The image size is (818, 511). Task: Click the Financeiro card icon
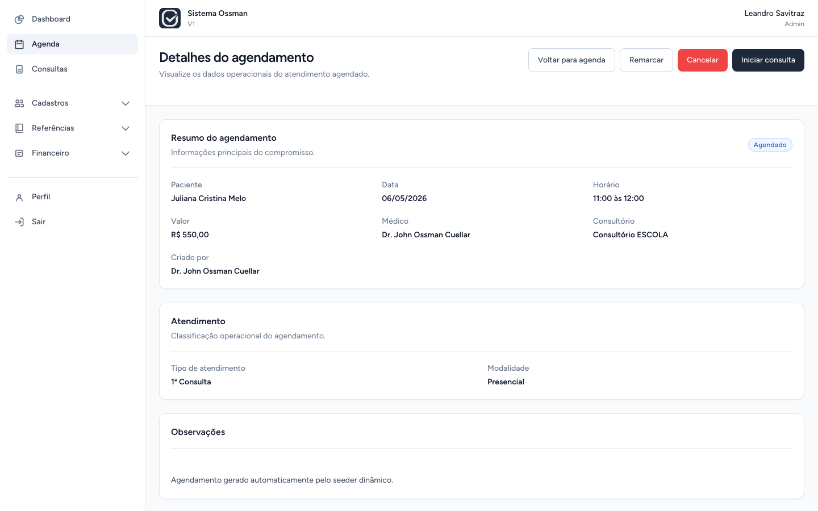click(19, 153)
